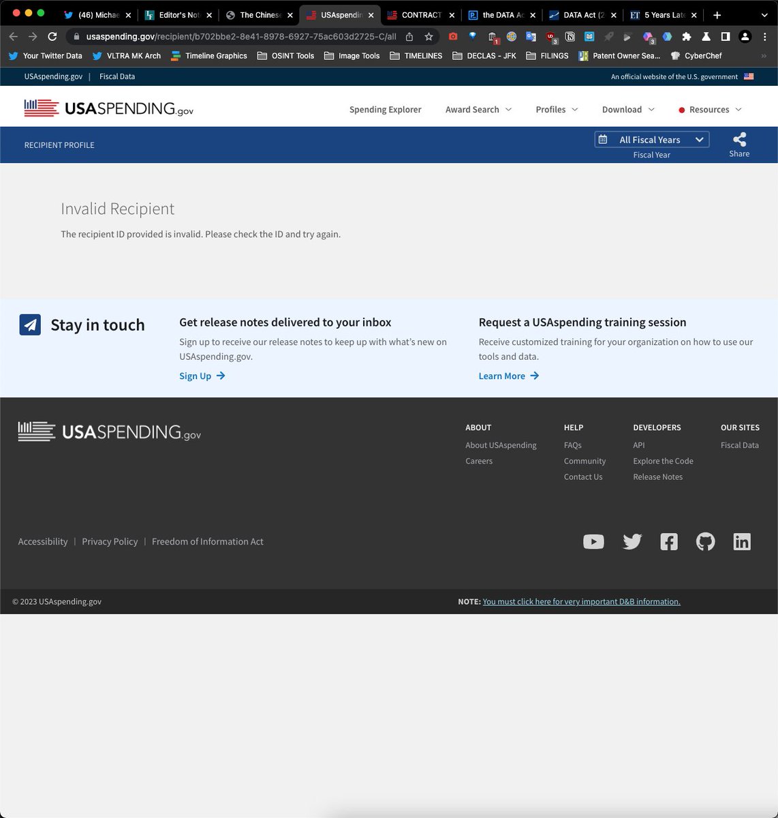Expand the All Fiscal Years dropdown

652,140
